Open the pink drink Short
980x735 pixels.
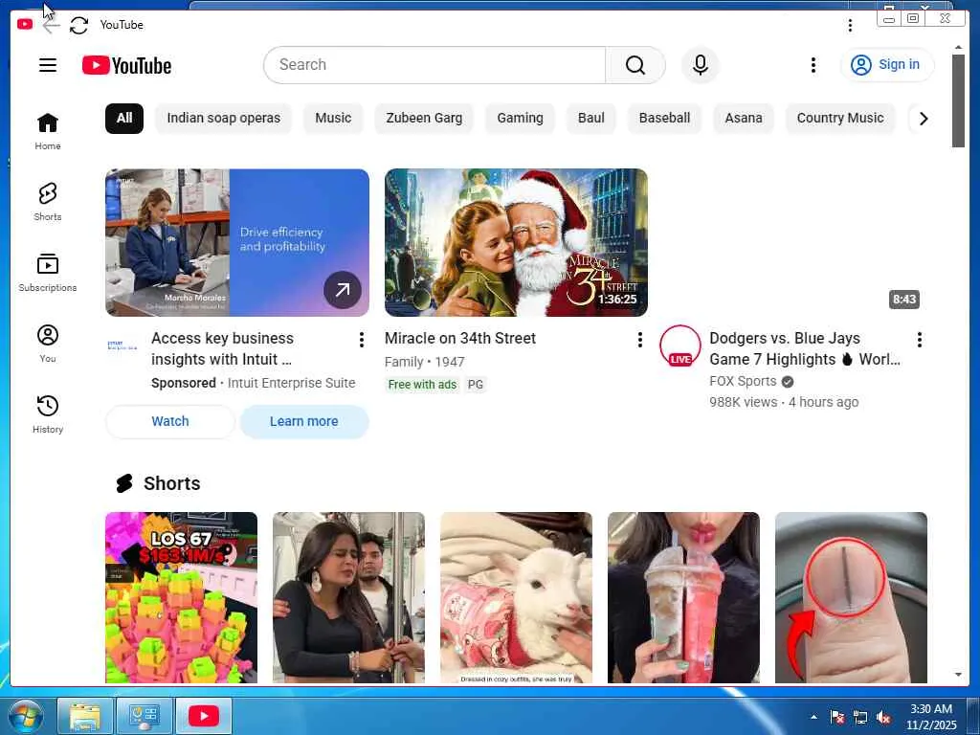[x=683, y=597]
